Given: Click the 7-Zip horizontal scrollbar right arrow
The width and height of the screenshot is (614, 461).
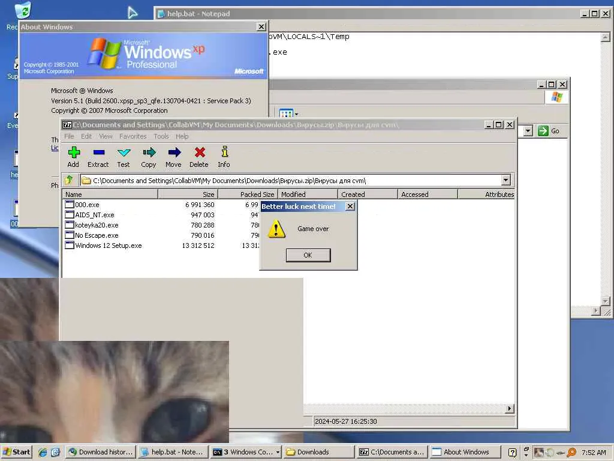Looking at the screenshot, I should (510, 408).
